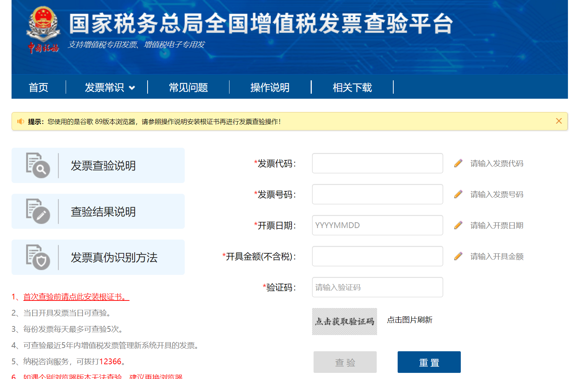This screenshot has width=586, height=379.
Task: Click the 开具金额(不含税) field label
Action: [x=259, y=257]
